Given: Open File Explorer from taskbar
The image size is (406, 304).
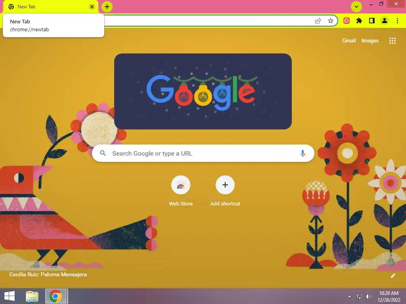Looking at the screenshot, I should coord(32,296).
